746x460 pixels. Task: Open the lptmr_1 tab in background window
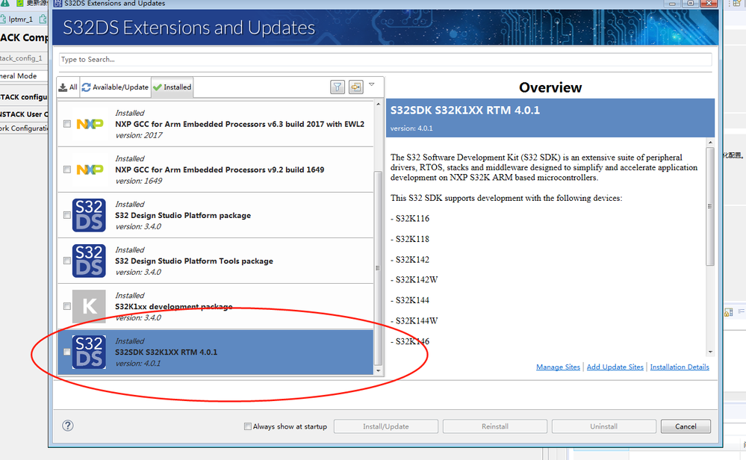pos(20,19)
